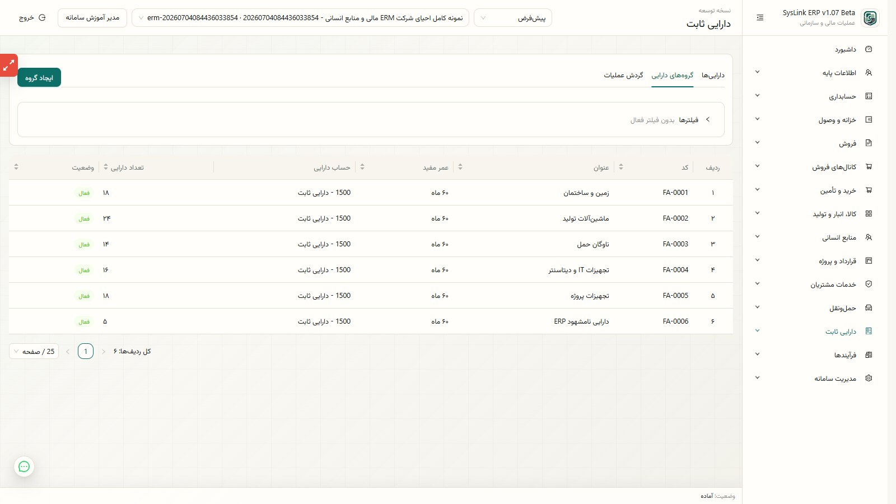896x504 pixels.
Task: Click the ناوگان حمل row title
Action: click(593, 244)
